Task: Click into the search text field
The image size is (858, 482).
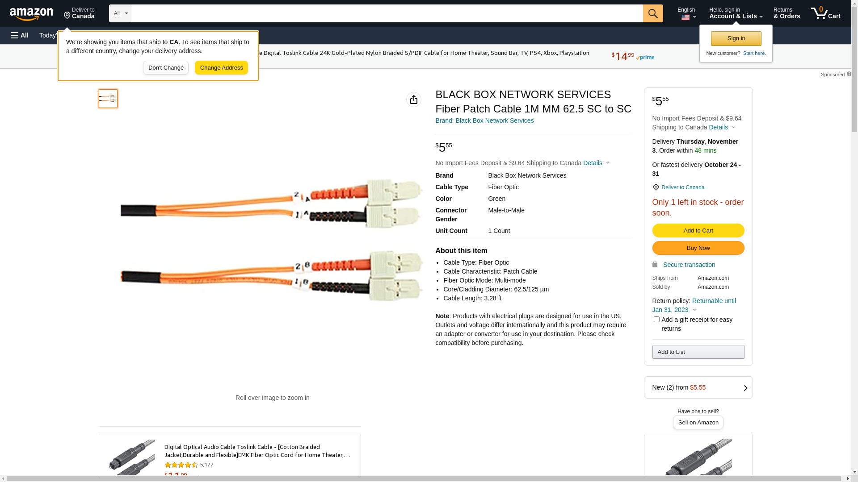Action: (387, 13)
